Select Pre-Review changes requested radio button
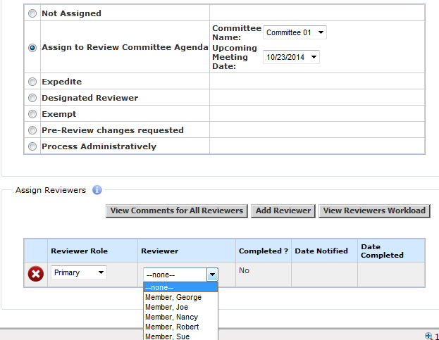 (32, 130)
